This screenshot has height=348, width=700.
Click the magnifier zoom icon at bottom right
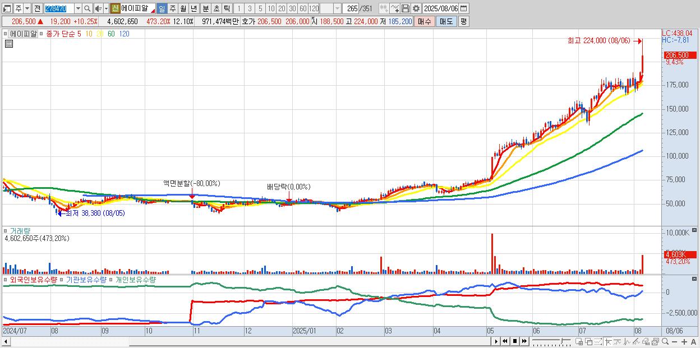point(665,341)
